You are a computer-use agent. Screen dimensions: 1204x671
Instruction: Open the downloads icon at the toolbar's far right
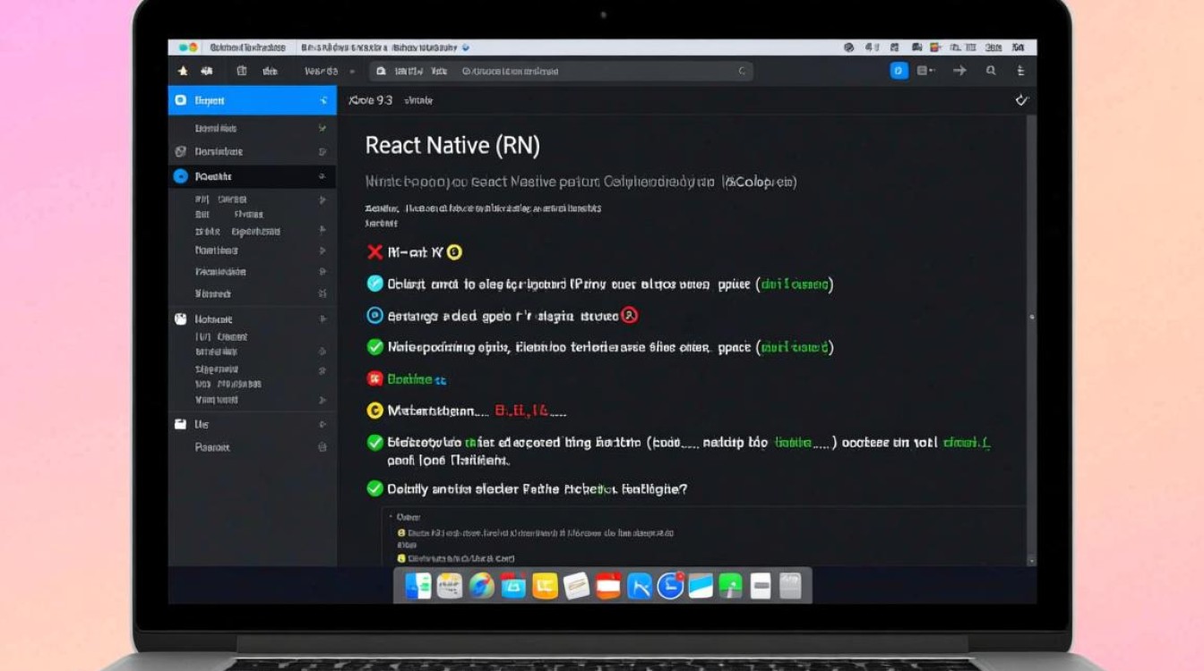pyautogui.click(x=1021, y=72)
